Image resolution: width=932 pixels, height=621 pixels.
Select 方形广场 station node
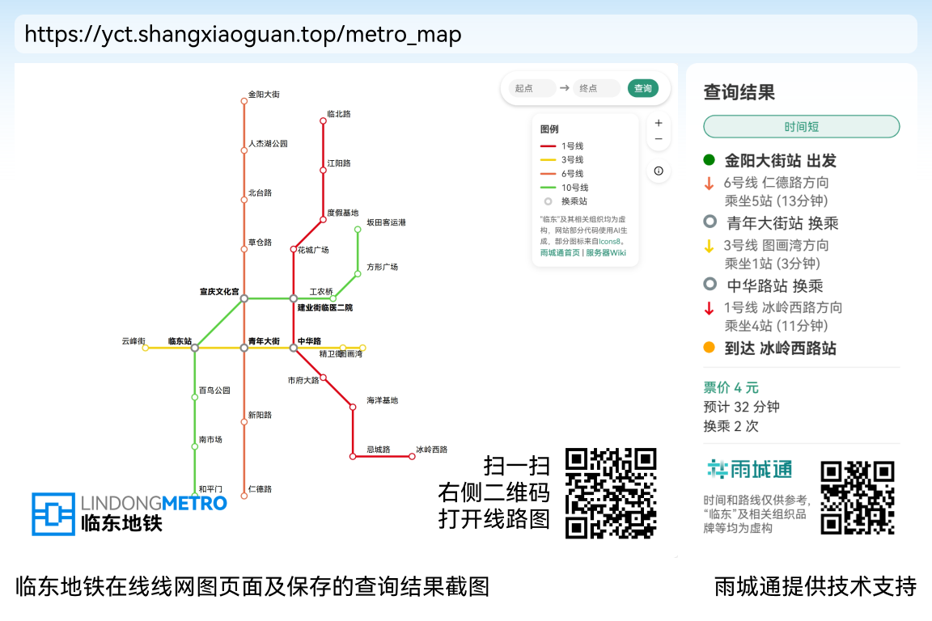358,274
